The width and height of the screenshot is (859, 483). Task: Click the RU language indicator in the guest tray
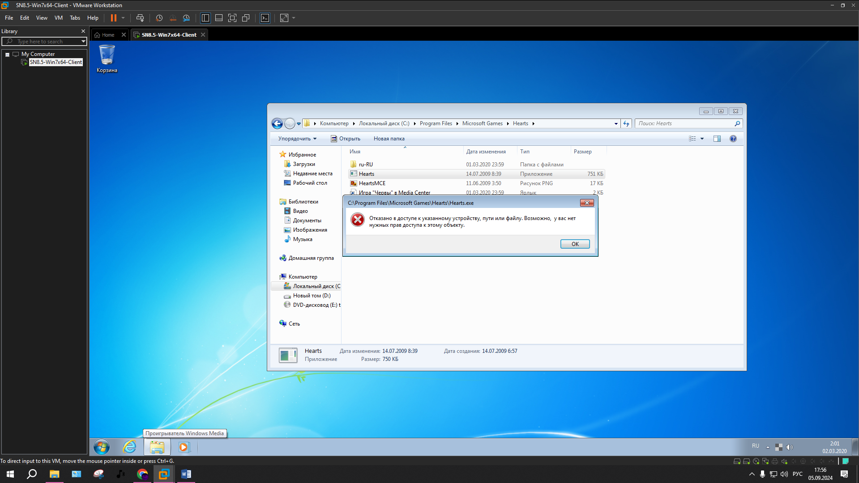[x=756, y=446]
